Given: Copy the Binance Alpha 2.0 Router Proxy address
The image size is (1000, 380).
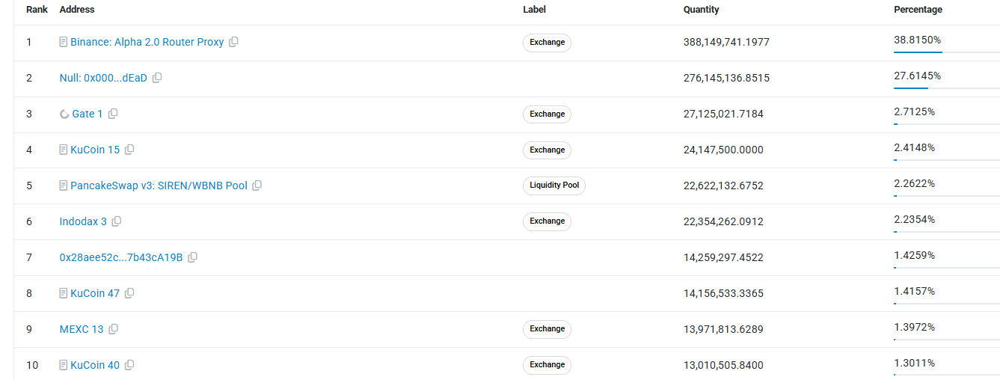Looking at the screenshot, I should pyautogui.click(x=233, y=42).
